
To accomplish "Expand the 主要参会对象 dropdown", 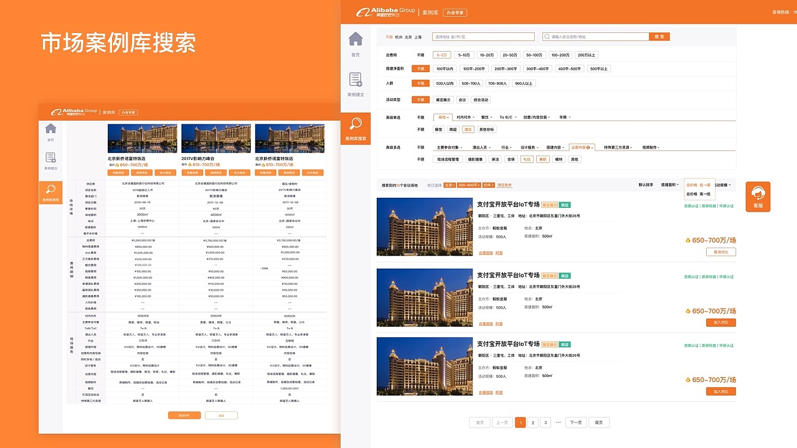I will (x=451, y=147).
